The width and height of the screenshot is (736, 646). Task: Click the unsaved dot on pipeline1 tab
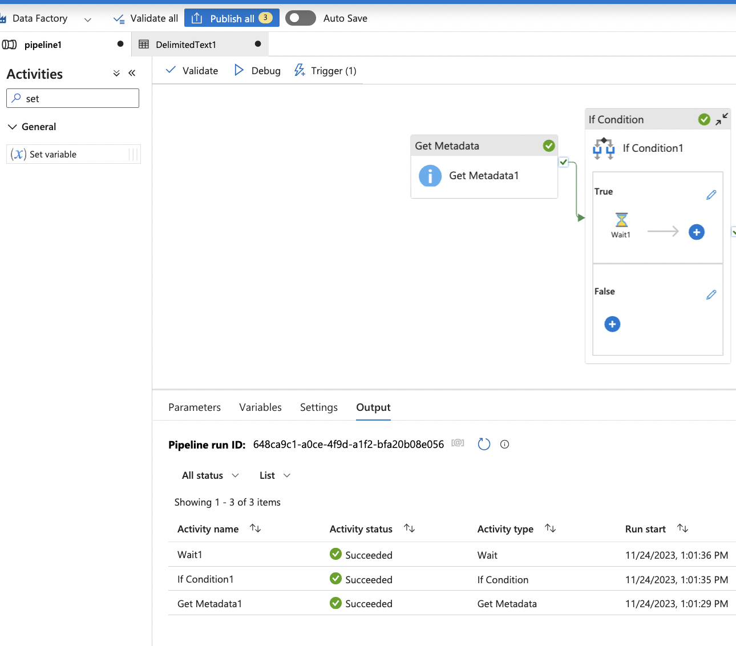[x=120, y=44]
